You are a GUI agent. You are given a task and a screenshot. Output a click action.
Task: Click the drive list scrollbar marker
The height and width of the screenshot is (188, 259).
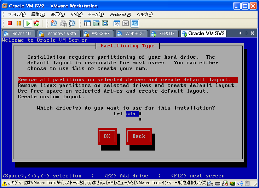click(x=140, y=114)
